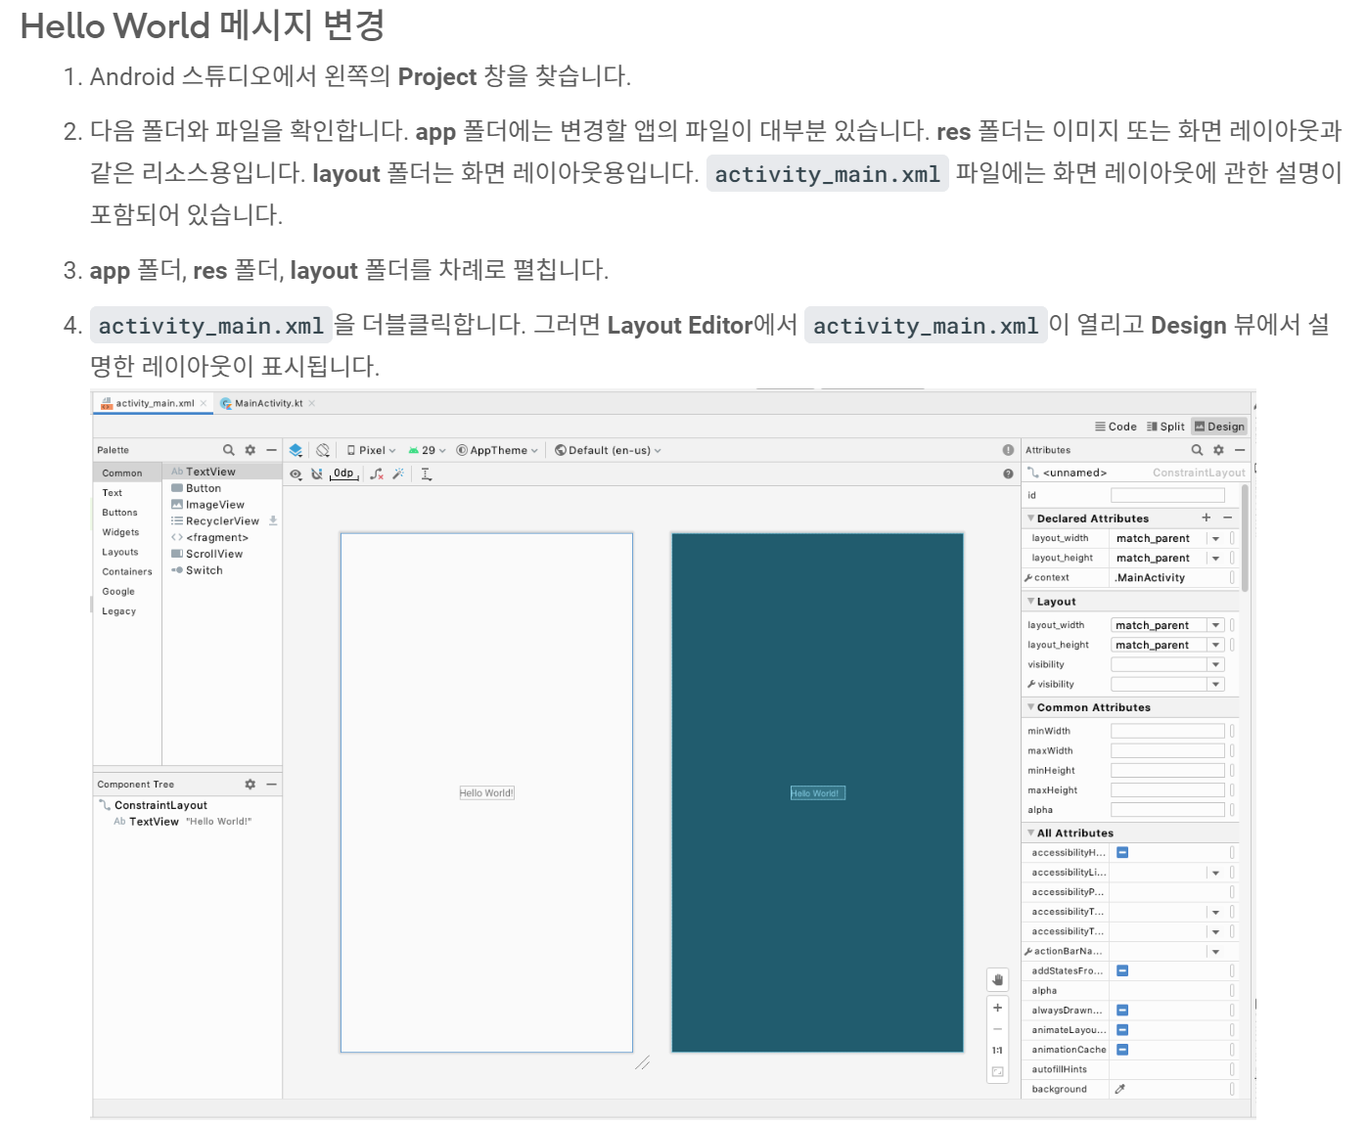This screenshot has width=1367, height=1126.
Task: Select Design Surface layers icon
Action: coord(296,450)
